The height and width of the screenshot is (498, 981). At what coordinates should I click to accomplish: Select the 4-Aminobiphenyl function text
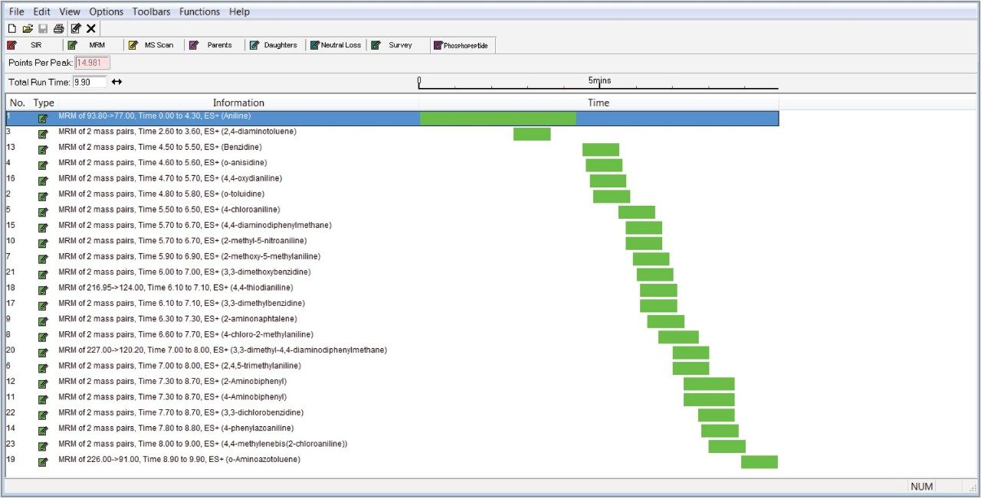[x=172, y=396]
